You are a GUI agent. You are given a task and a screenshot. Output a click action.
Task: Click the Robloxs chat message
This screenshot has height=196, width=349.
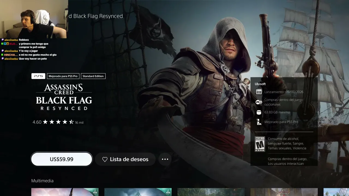pos(24,40)
